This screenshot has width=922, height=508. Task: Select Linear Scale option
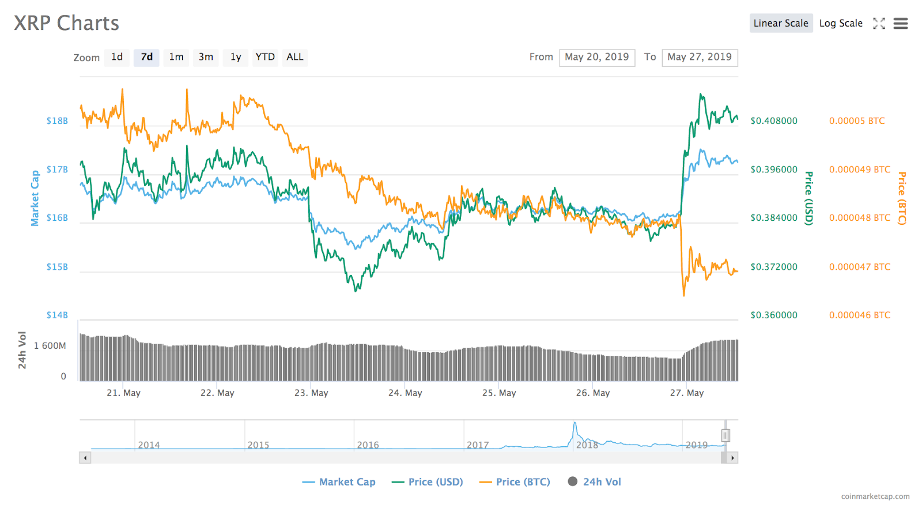pos(781,23)
